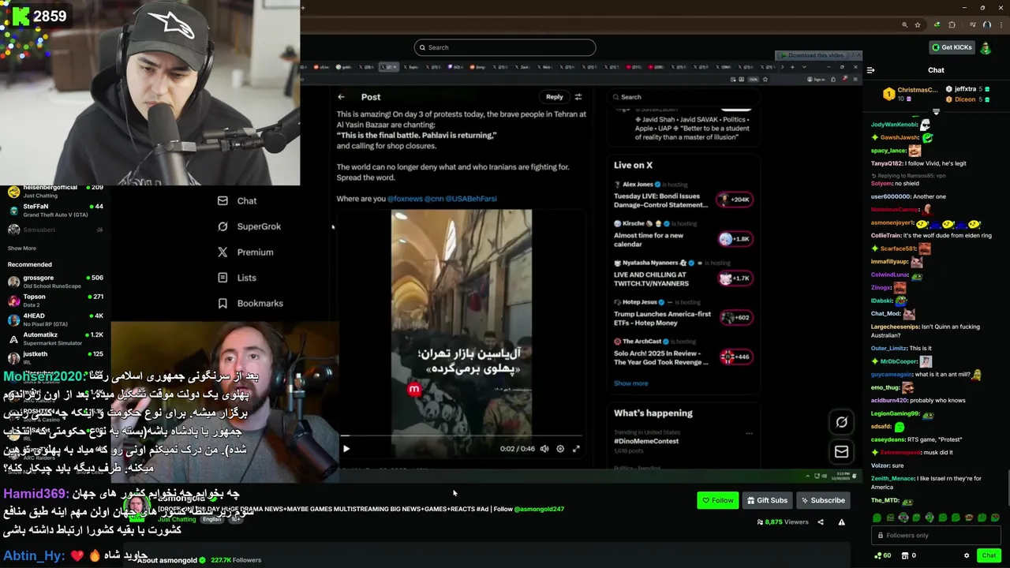Click the Gift Subs button
1010x568 pixels.
[767, 500]
